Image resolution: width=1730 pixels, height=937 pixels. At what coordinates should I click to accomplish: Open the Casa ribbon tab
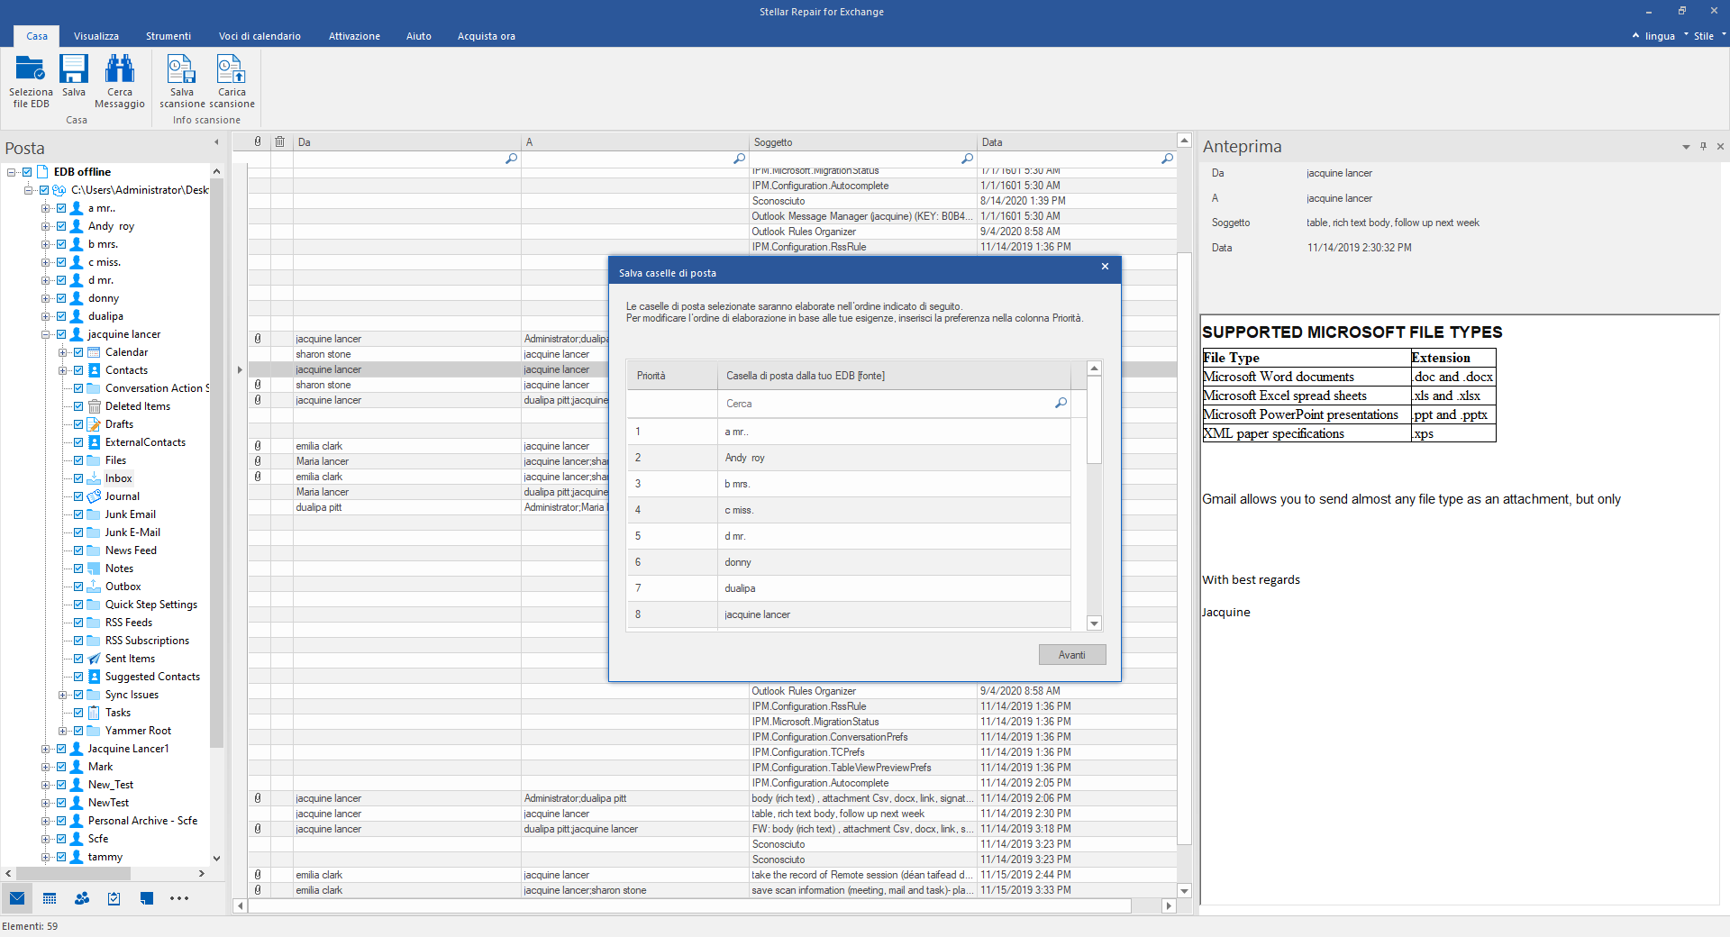pos(37,36)
